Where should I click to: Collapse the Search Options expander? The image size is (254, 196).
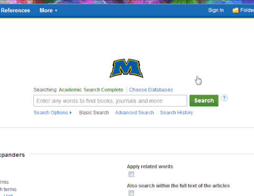pos(52,113)
